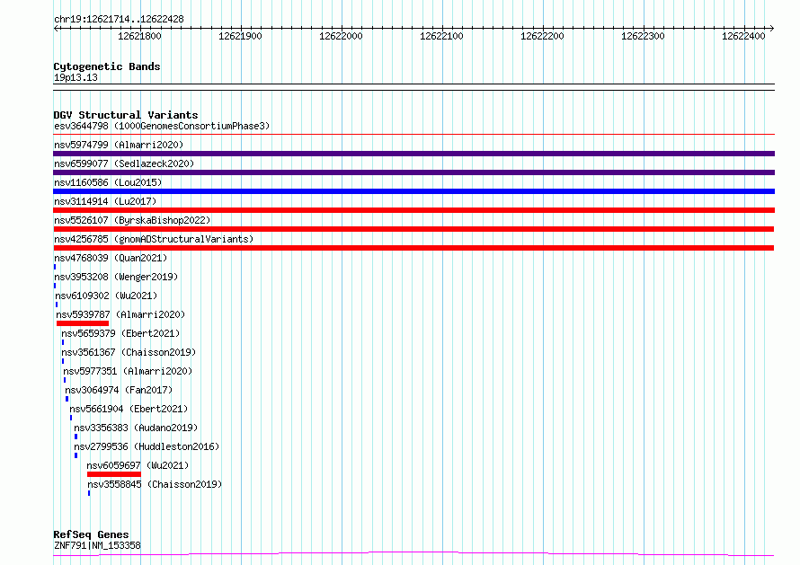Viewport: 800px width, 565px height.
Task: Select the red bar for nsv4256785
Action: (x=413, y=248)
